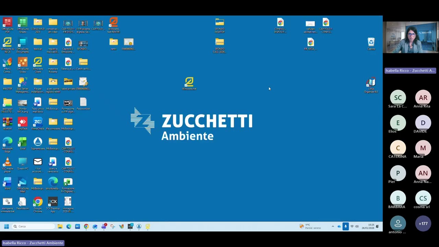439x247 pixels.
Task: Select the cosma srl participant avatar
Action: [423, 198]
